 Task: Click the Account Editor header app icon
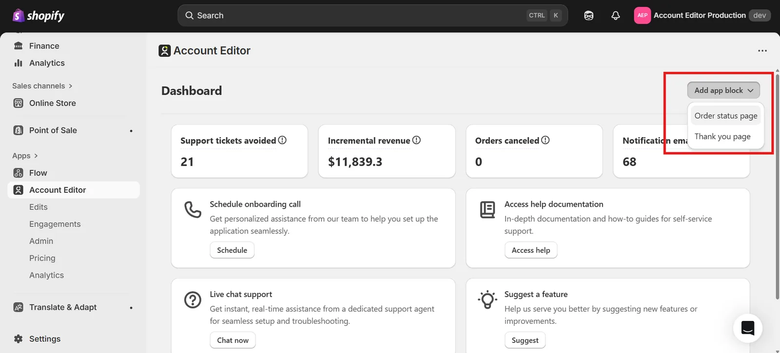pos(165,51)
